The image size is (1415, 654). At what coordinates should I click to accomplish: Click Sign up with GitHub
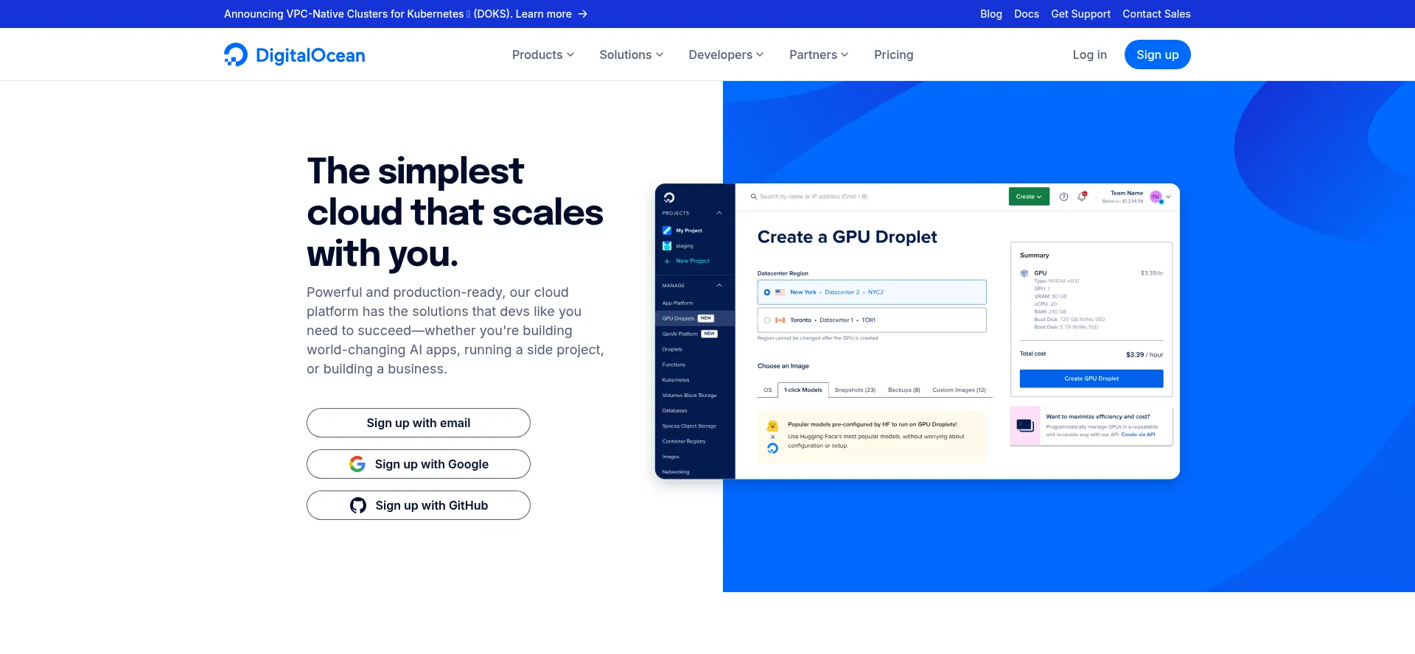click(x=419, y=505)
